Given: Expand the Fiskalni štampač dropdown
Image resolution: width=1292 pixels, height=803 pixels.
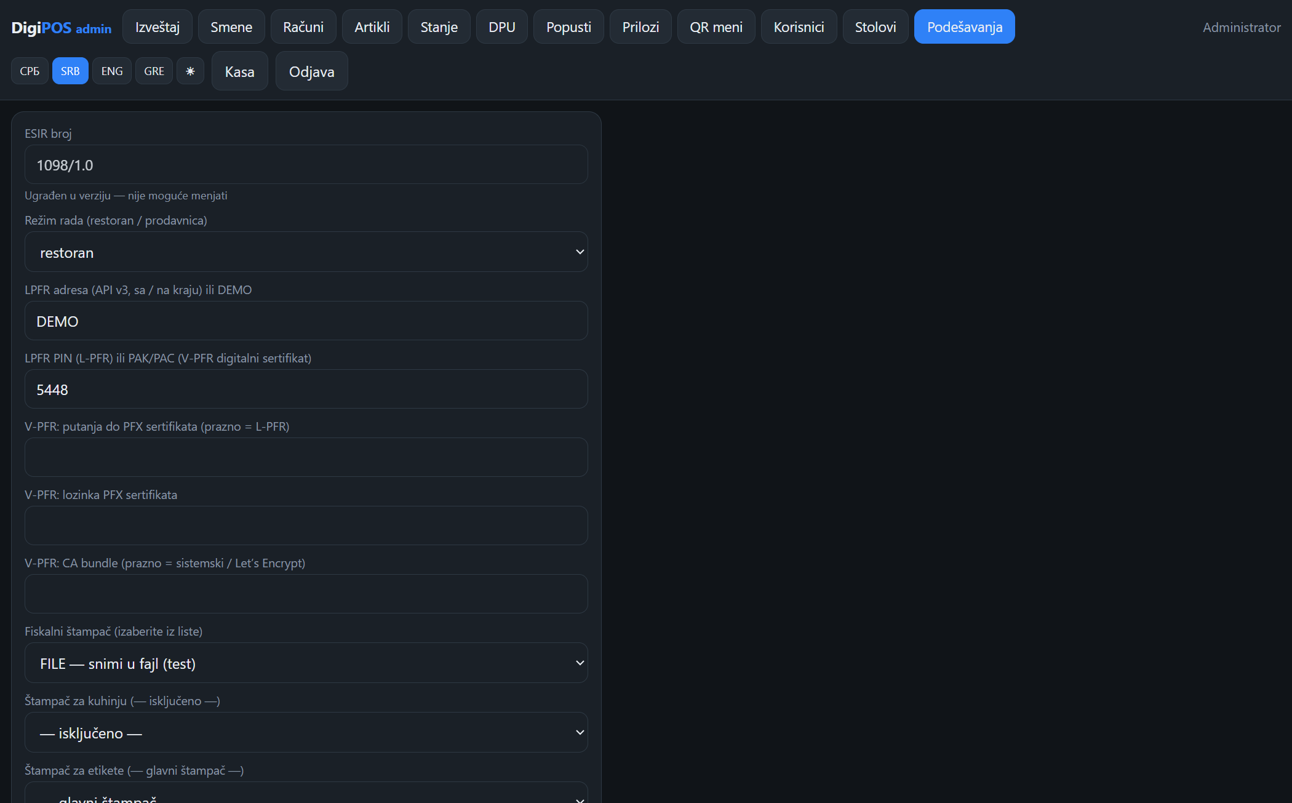Looking at the screenshot, I should point(306,663).
